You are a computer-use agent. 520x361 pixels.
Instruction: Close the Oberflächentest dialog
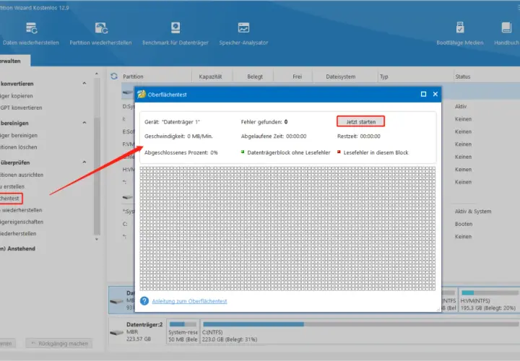[x=435, y=94]
